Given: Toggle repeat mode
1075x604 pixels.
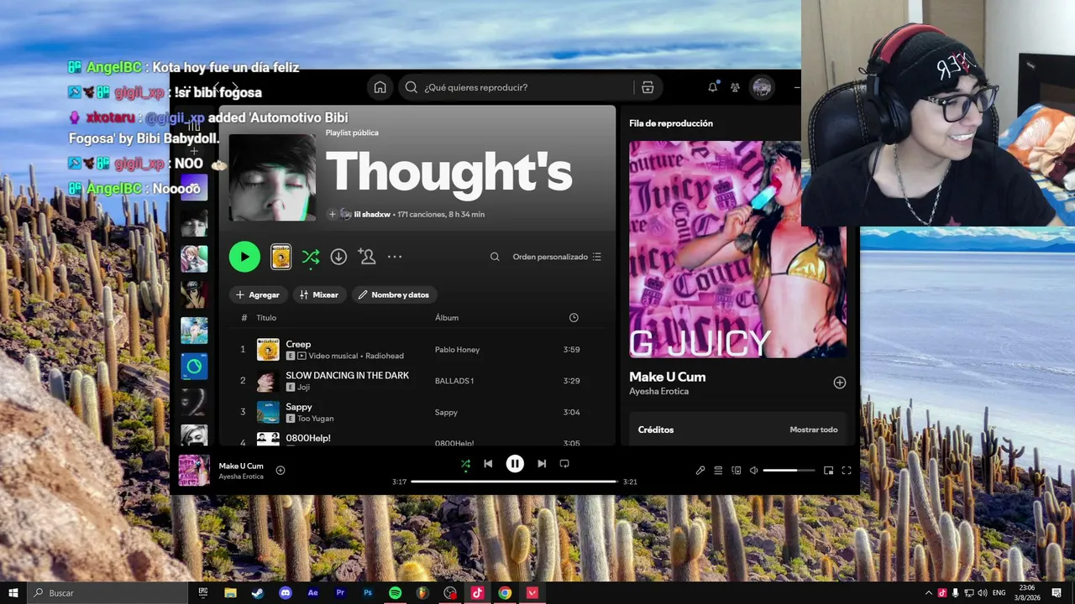Looking at the screenshot, I should click(x=564, y=463).
